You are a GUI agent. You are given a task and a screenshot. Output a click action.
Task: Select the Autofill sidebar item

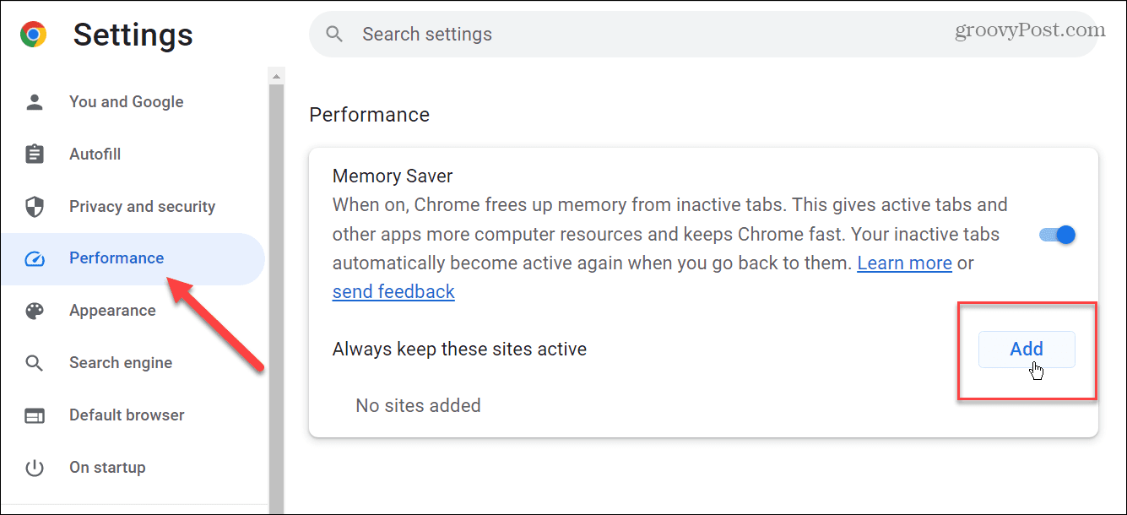click(x=95, y=154)
